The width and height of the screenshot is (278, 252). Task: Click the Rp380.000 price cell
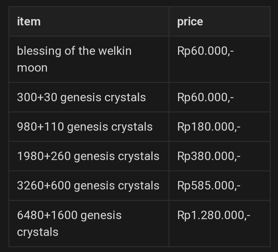tap(209, 156)
